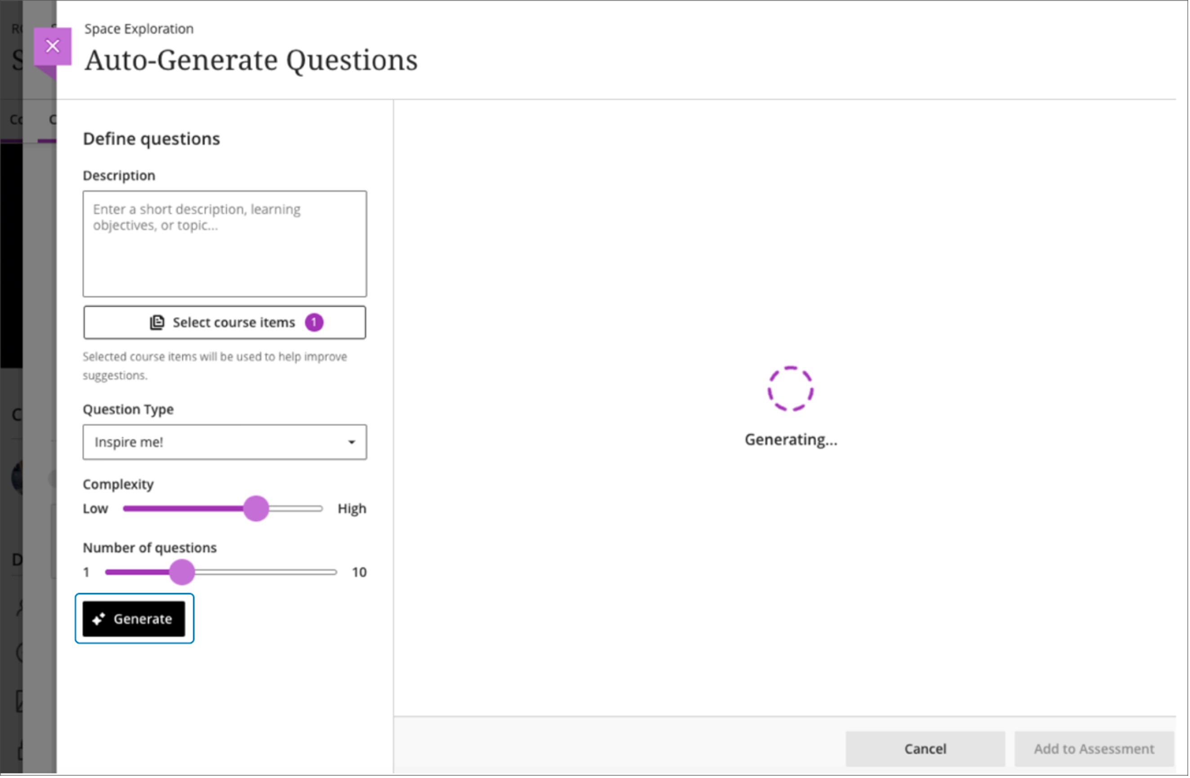This screenshot has height=778, width=1190.
Task: Click the Generating spinner animation
Action: [791, 390]
